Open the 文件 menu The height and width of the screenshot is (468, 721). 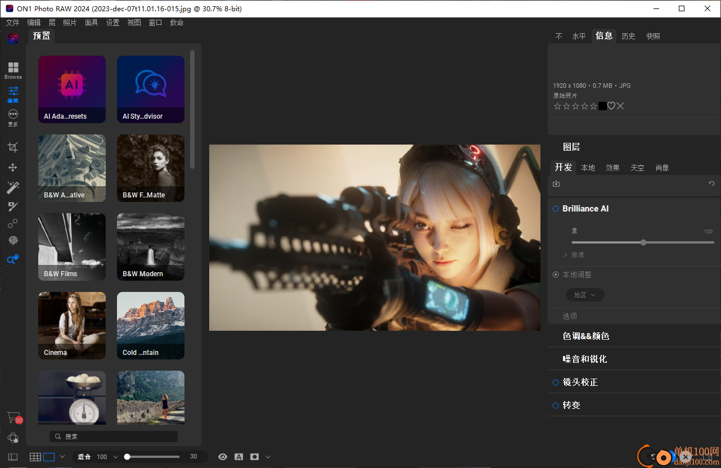(x=12, y=22)
